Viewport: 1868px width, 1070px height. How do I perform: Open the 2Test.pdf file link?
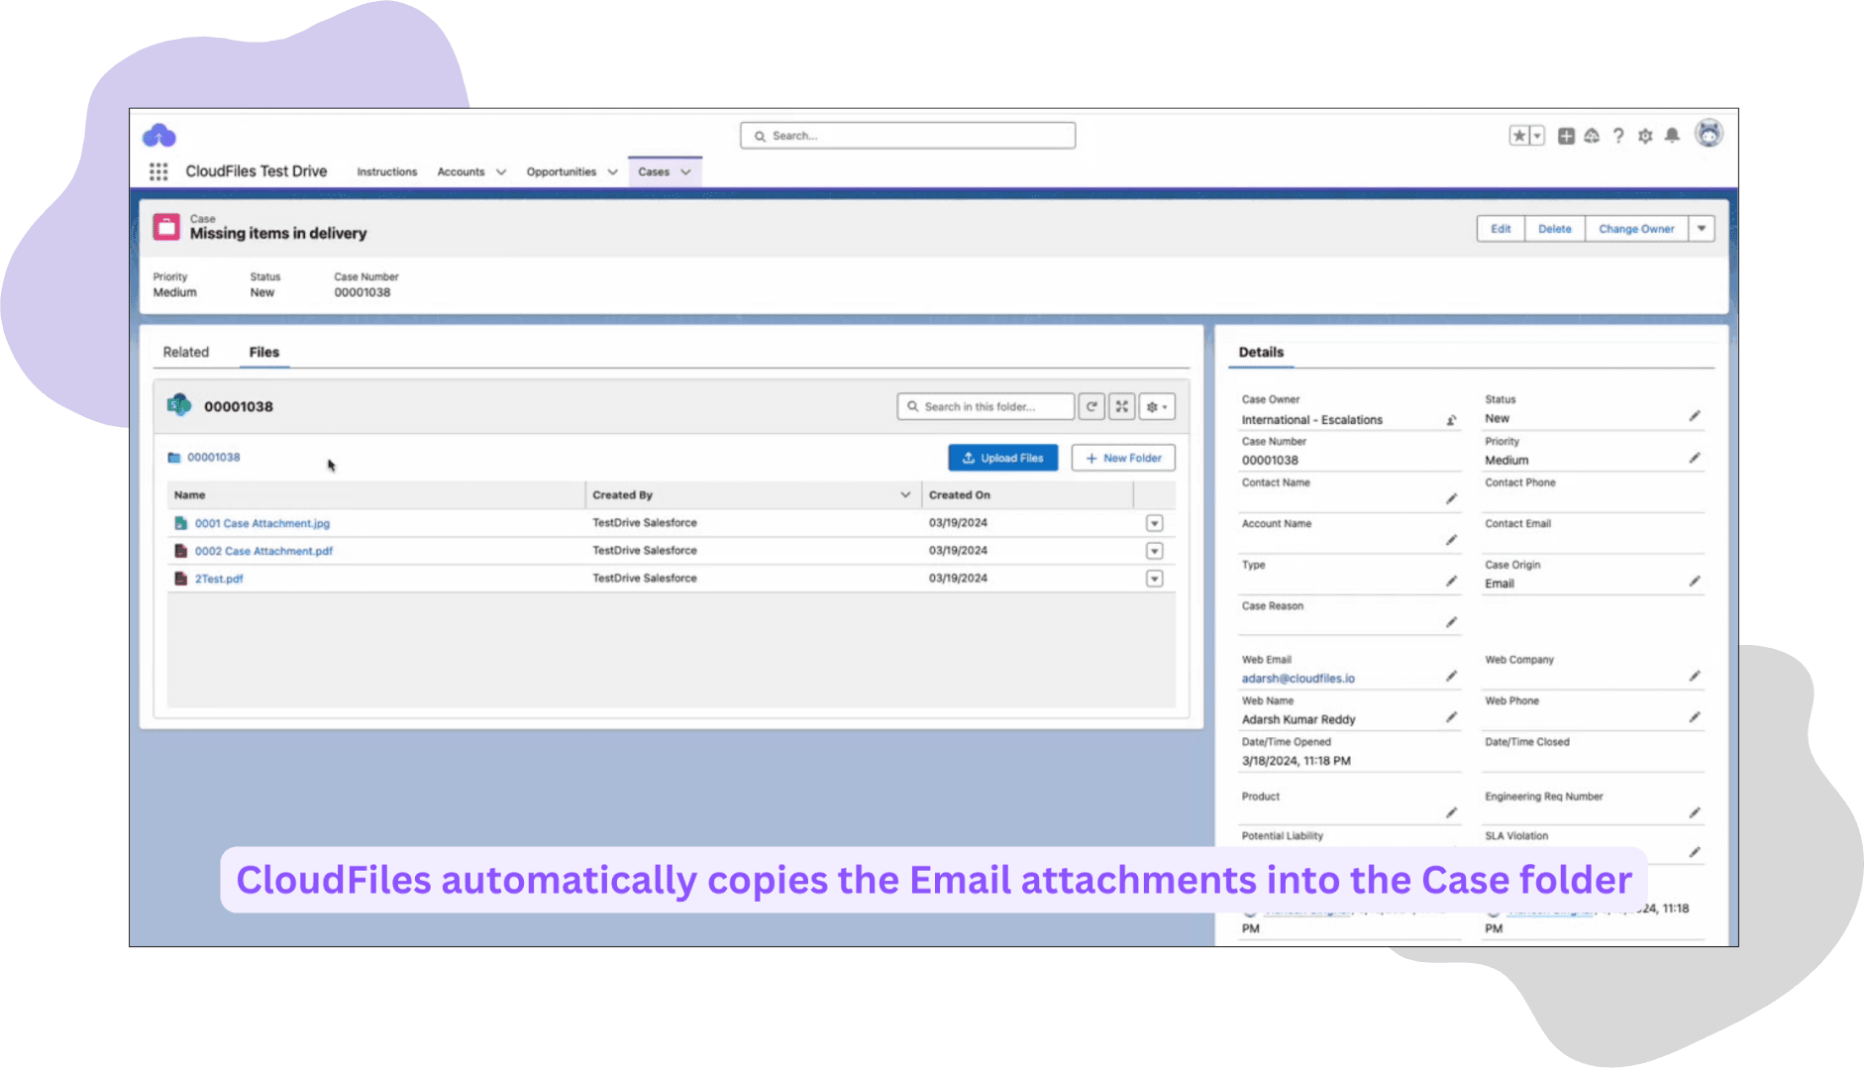coord(219,579)
